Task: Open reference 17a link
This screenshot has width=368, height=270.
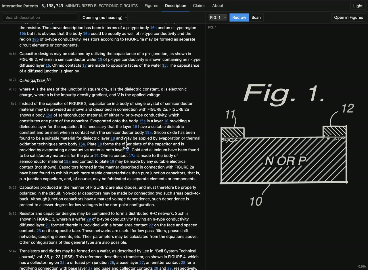Action: (132, 156)
